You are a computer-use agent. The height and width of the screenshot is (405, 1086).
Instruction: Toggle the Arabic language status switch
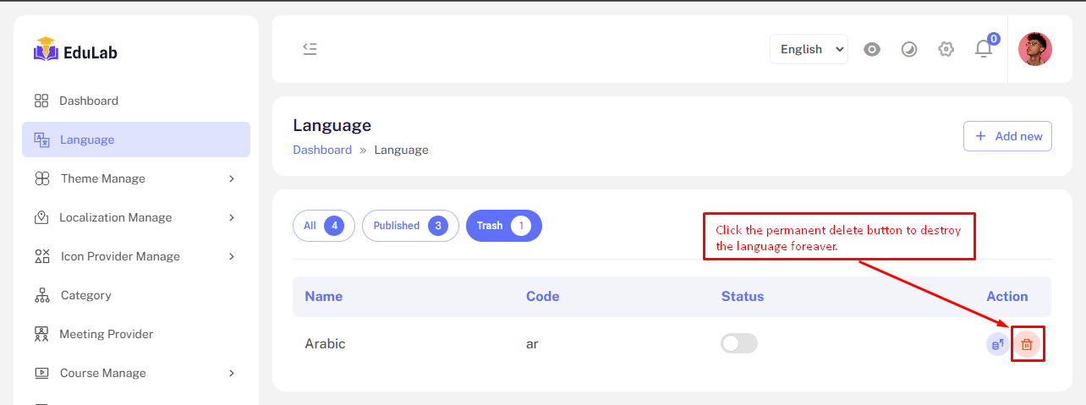click(x=738, y=343)
